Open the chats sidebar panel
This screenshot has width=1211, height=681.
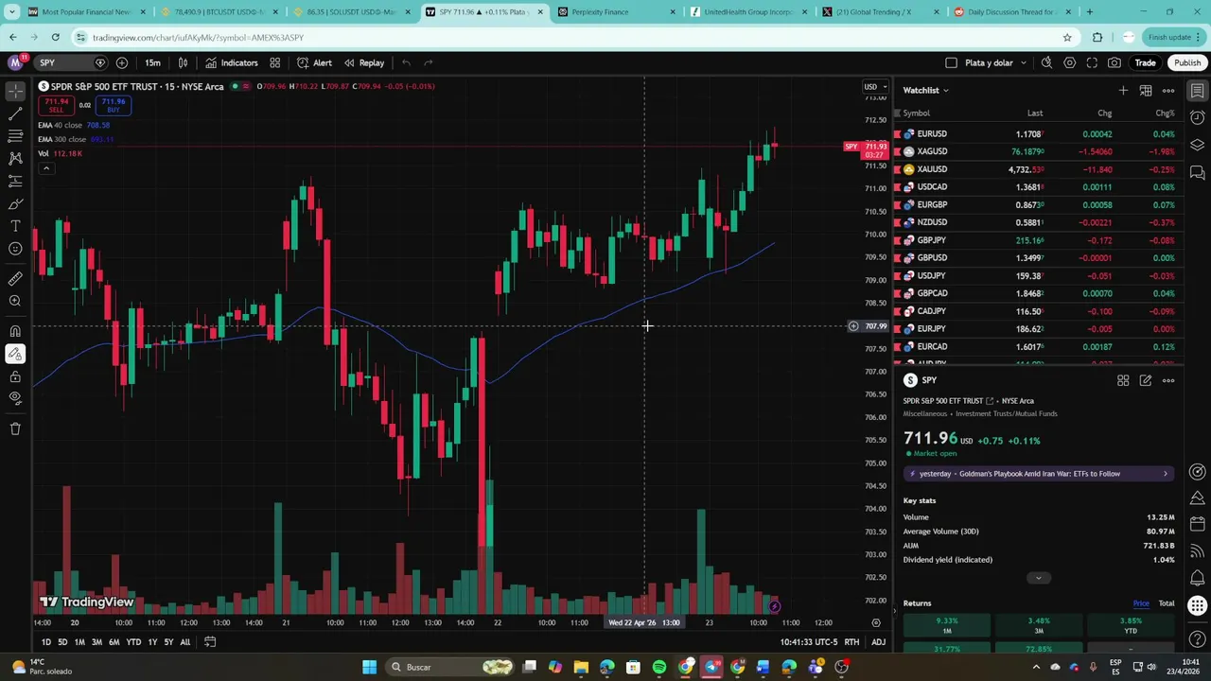click(x=1197, y=172)
